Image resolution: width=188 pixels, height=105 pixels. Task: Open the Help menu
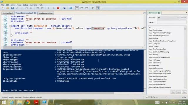[41, 5]
